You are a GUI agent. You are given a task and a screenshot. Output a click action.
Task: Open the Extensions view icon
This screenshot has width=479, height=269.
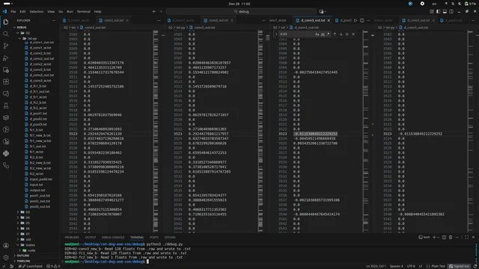pos(6,81)
